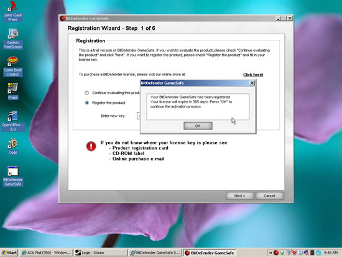
Task: Click the system clock showing 9:48 AM
Action: 331,253
